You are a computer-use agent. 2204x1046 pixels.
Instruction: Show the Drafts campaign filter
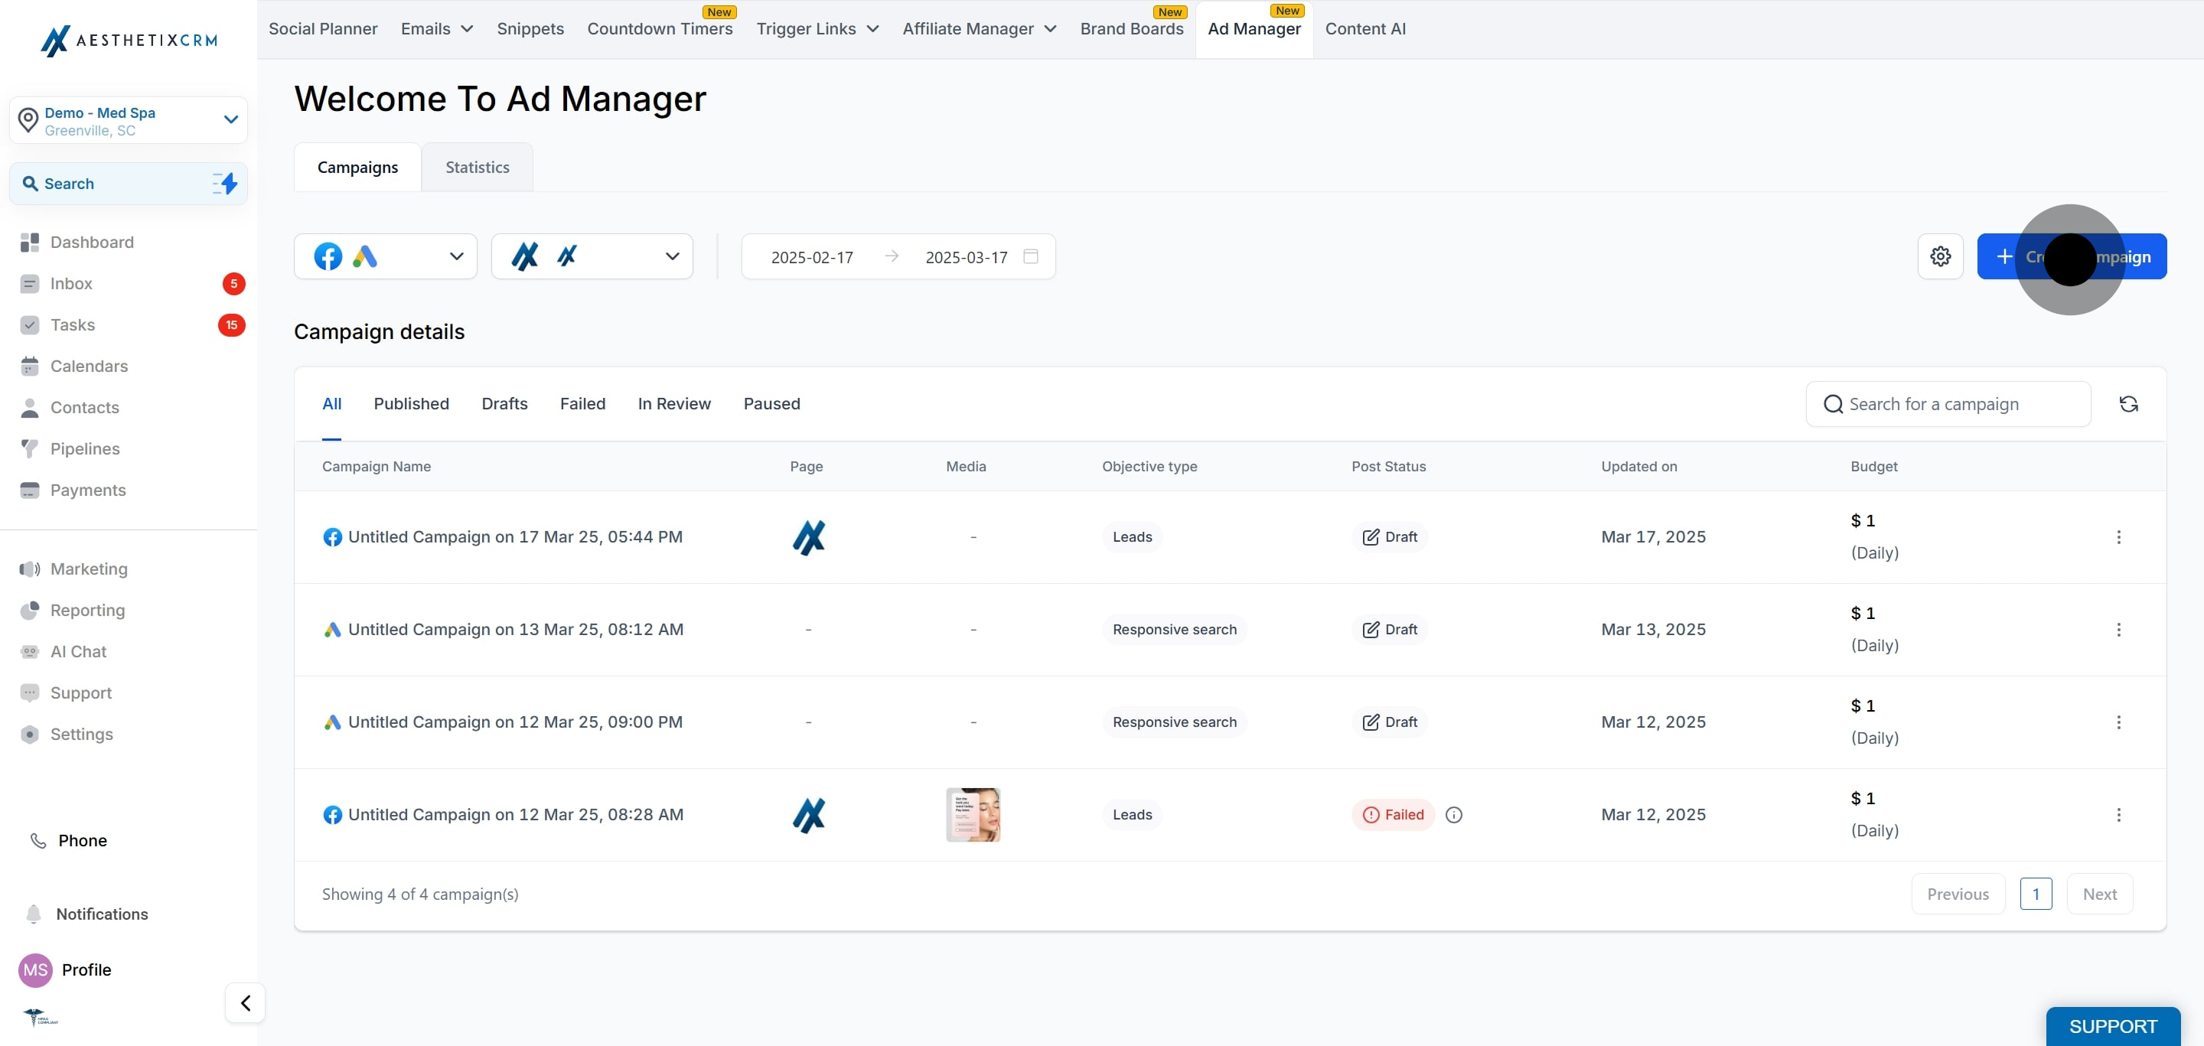point(504,404)
